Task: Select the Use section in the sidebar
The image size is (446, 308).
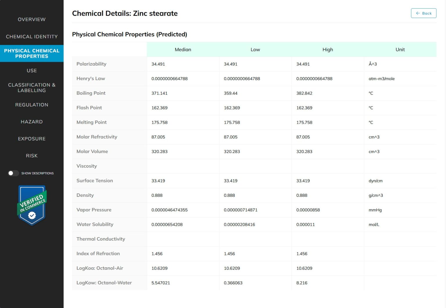Action: 32,71
